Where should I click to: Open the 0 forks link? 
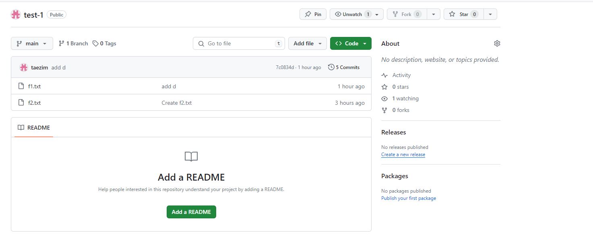(395, 110)
